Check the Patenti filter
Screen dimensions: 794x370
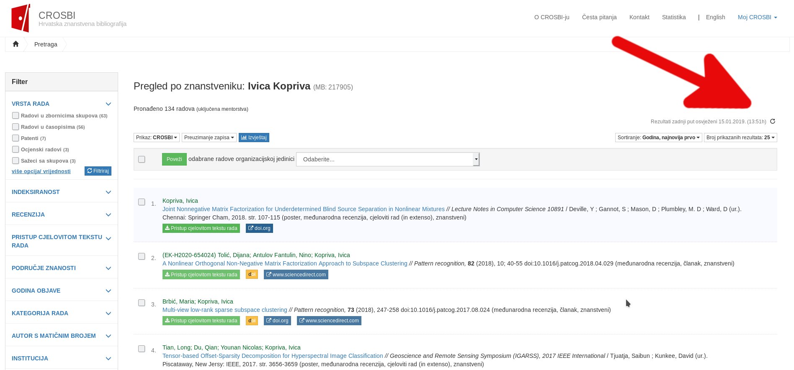pyautogui.click(x=15, y=138)
